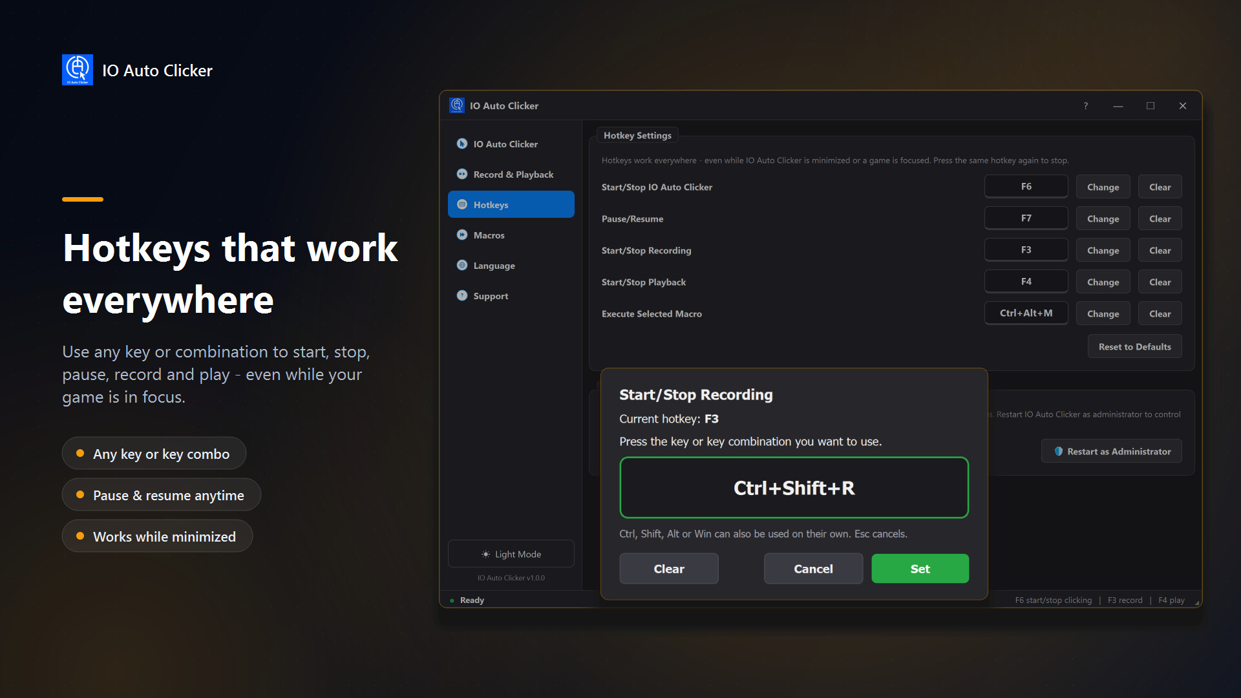Image resolution: width=1241 pixels, height=698 pixels.
Task: Click the Language globe icon
Action: [x=462, y=265]
